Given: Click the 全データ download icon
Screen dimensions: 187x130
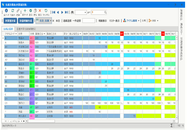Looking at the screenshot, I should 6,11.
